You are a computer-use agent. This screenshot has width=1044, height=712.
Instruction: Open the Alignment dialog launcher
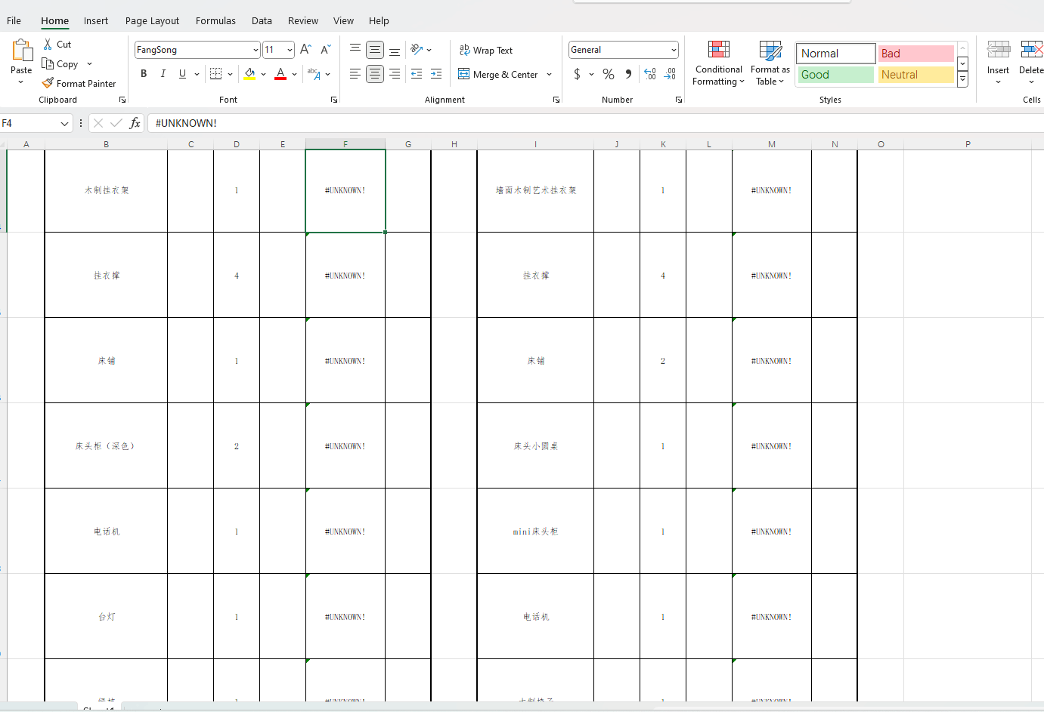[x=556, y=100]
